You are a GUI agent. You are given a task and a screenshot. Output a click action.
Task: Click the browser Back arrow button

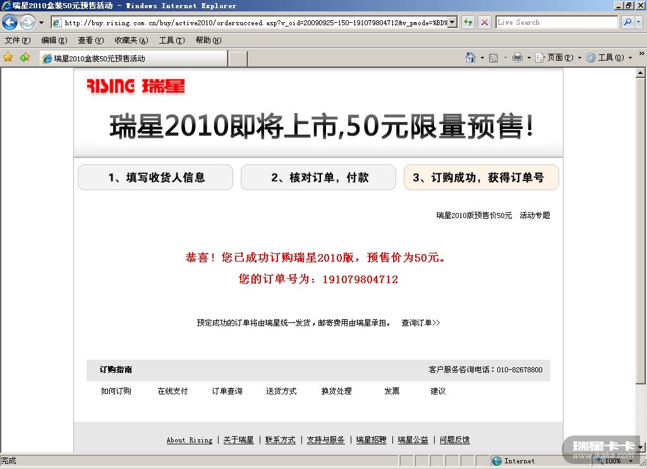pyautogui.click(x=9, y=22)
